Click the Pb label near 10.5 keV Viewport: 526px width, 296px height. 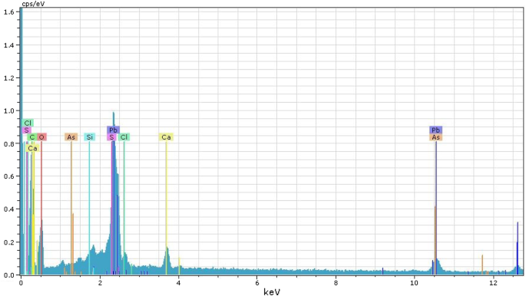point(435,130)
